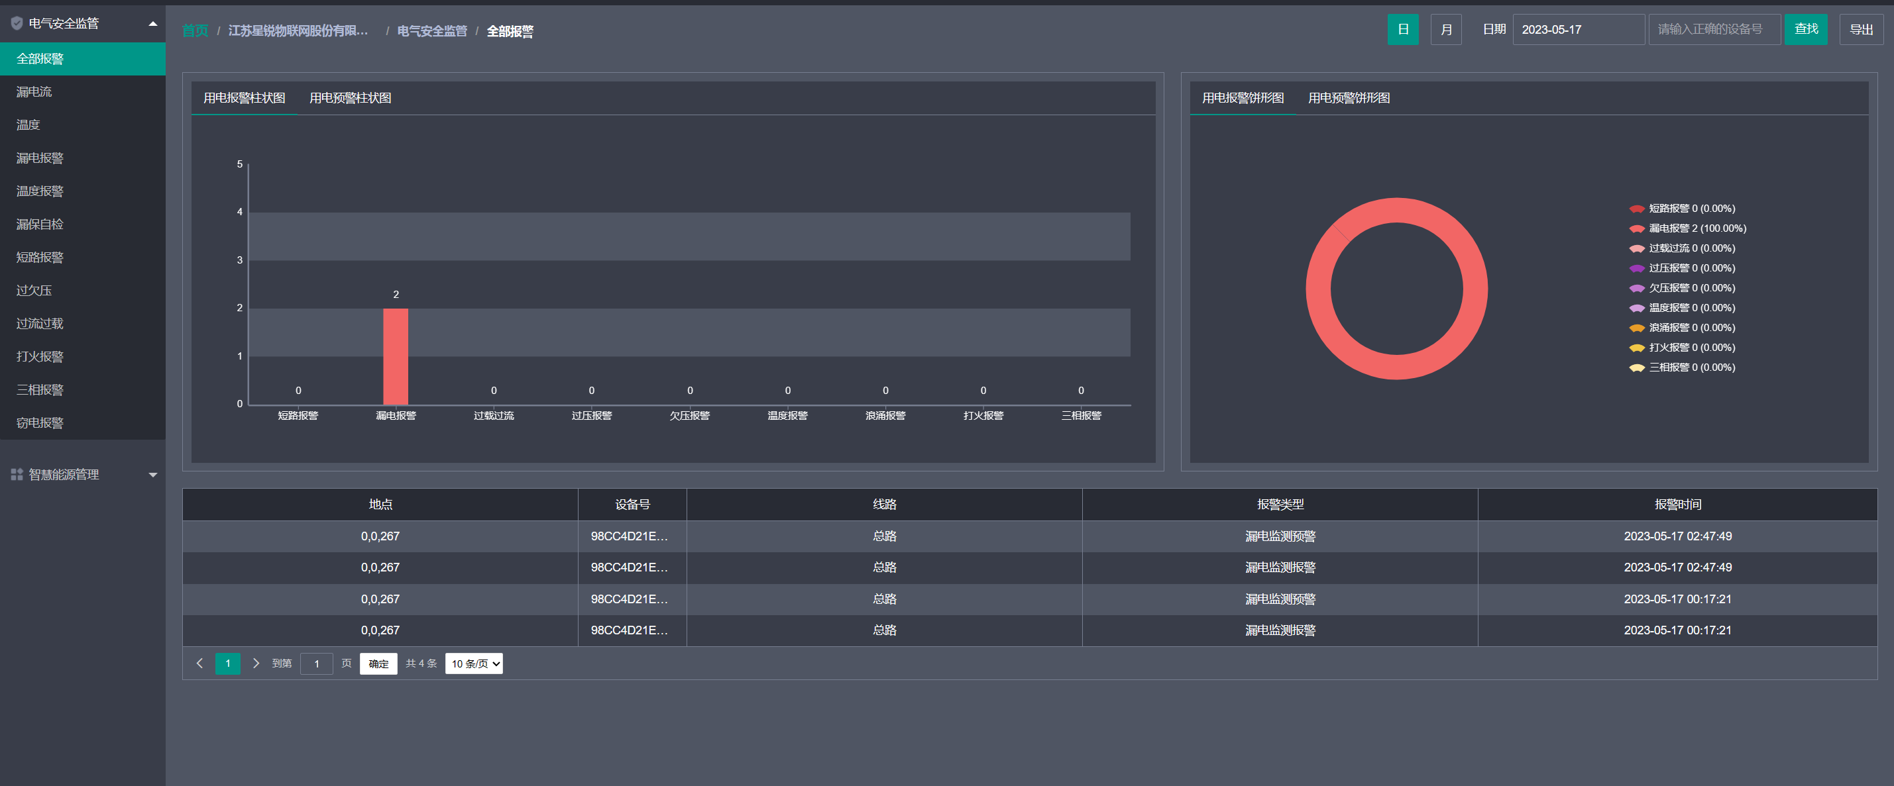Image resolution: width=1894 pixels, height=786 pixels.
Task: Click next page navigation arrow
Action: click(x=256, y=663)
